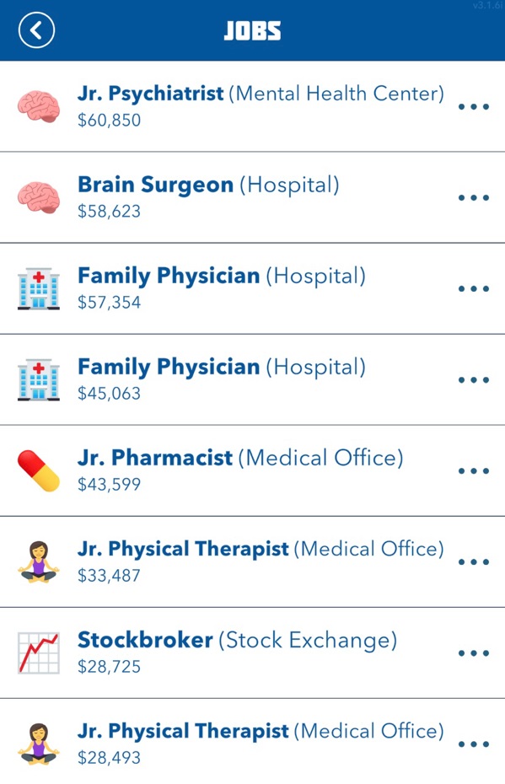Open options dots for Brain Surgeon
505x784 pixels.
(x=474, y=197)
